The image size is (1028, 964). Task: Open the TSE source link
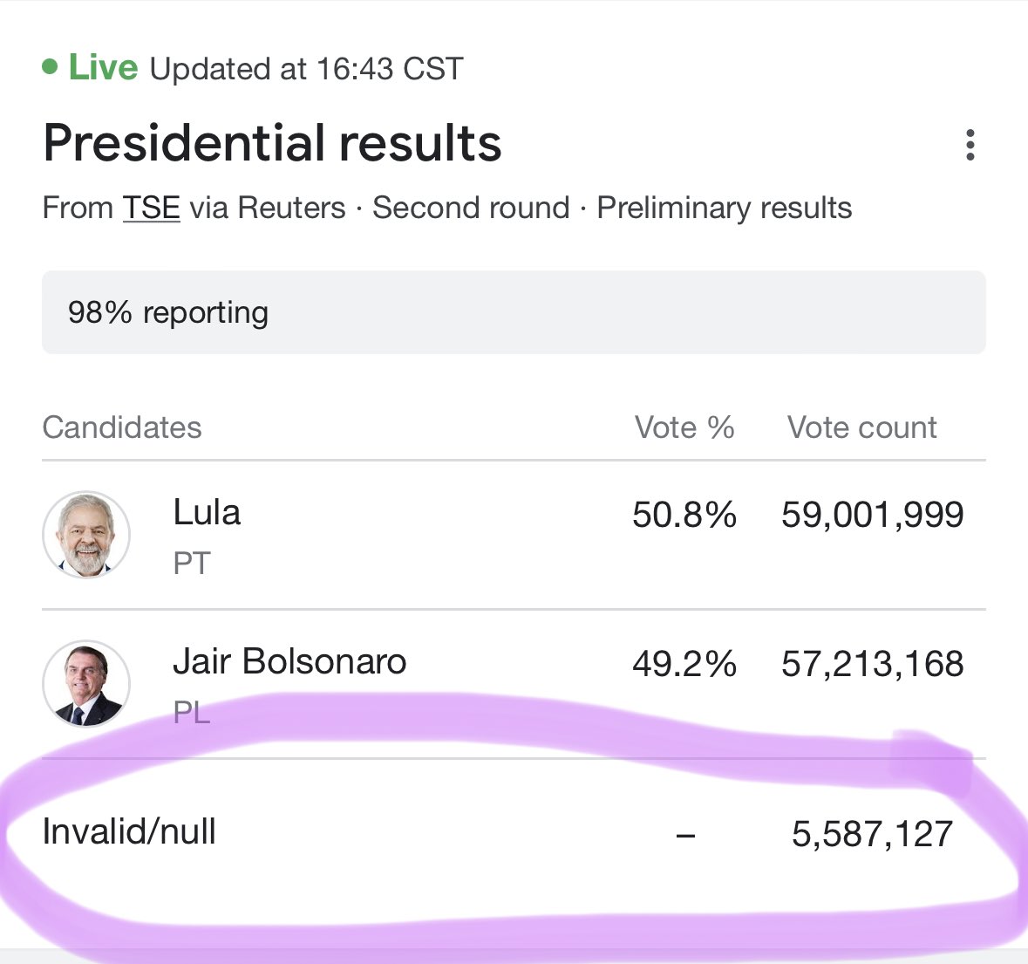pyautogui.click(x=152, y=208)
